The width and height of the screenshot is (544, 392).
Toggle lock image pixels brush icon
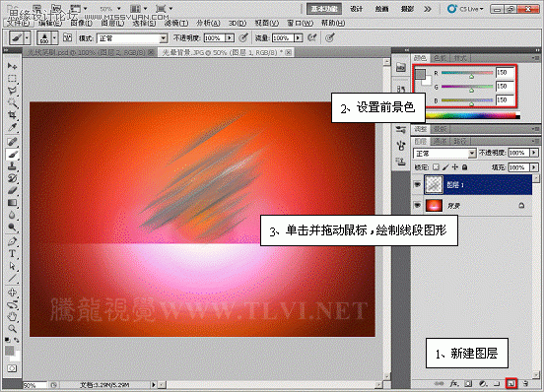(x=445, y=167)
